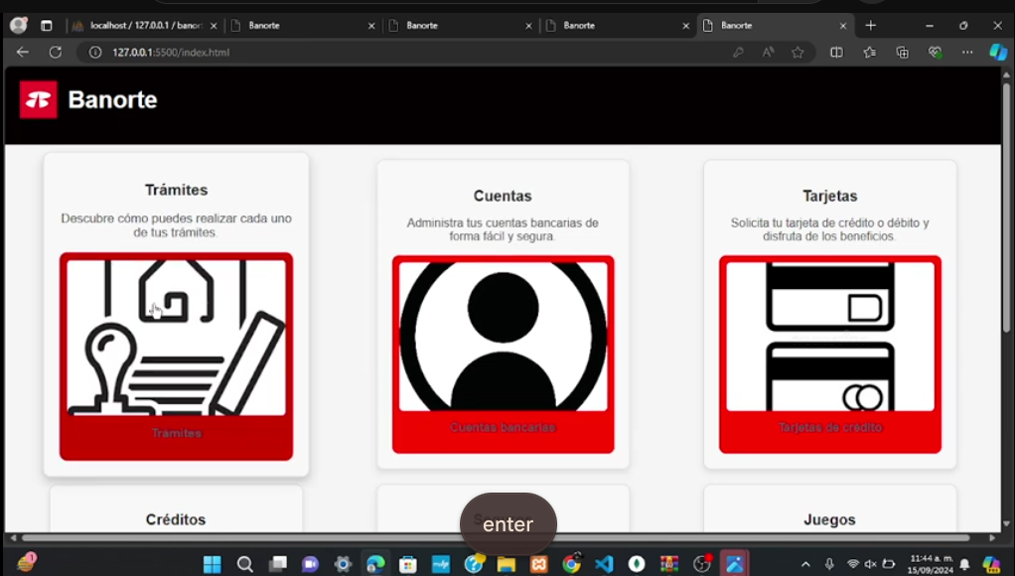Select the Juegos card heading
Image resolution: width=1015 pixels, height=576 pixels.
[x=829, y=519]
